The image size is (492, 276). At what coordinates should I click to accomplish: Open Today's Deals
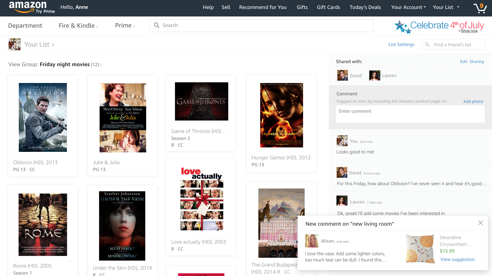pyautogui.click(x=365, y=7)
